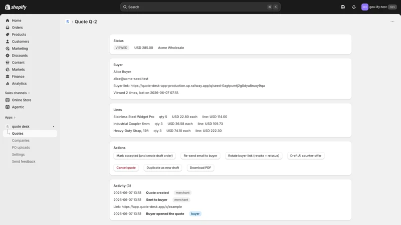The image size is (401, 225).
Task: Click the Customers person icon
Action: click(8, 41)
